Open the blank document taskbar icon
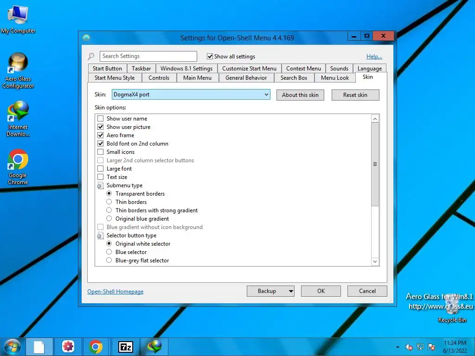The image size is (475, 356). point(39,347)
